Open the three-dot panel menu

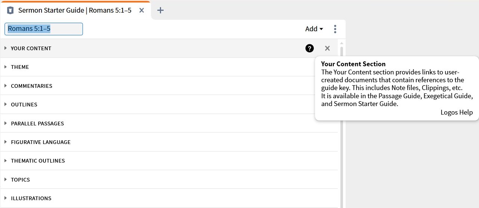[335, 29]
